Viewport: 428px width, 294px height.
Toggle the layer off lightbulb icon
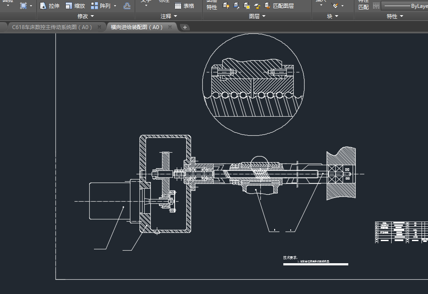point(226,6)
